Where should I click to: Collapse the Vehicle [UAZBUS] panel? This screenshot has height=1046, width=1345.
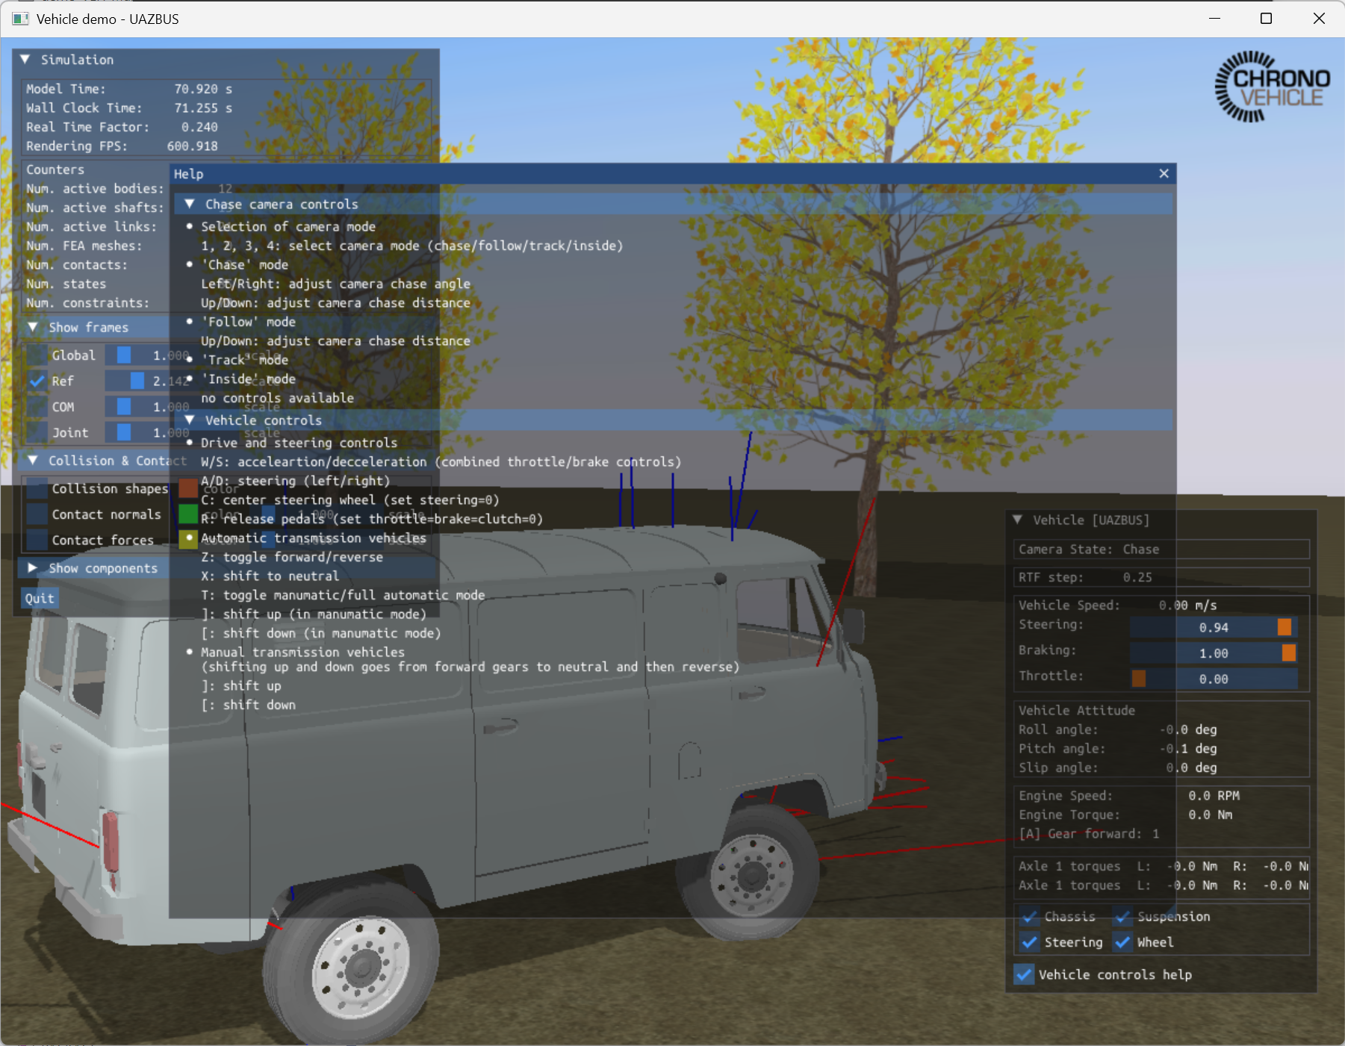tap(1017, 520)
